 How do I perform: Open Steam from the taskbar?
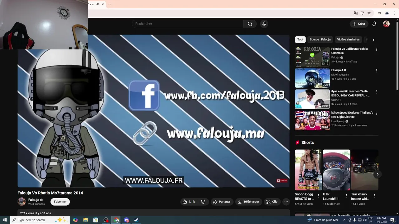(137, 220)
